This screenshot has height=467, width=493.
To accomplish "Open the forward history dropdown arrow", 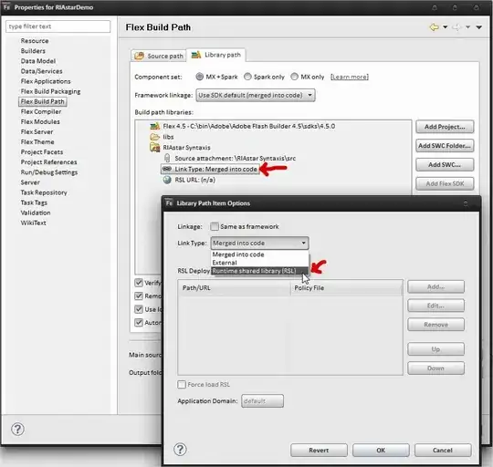I will 467,27.
